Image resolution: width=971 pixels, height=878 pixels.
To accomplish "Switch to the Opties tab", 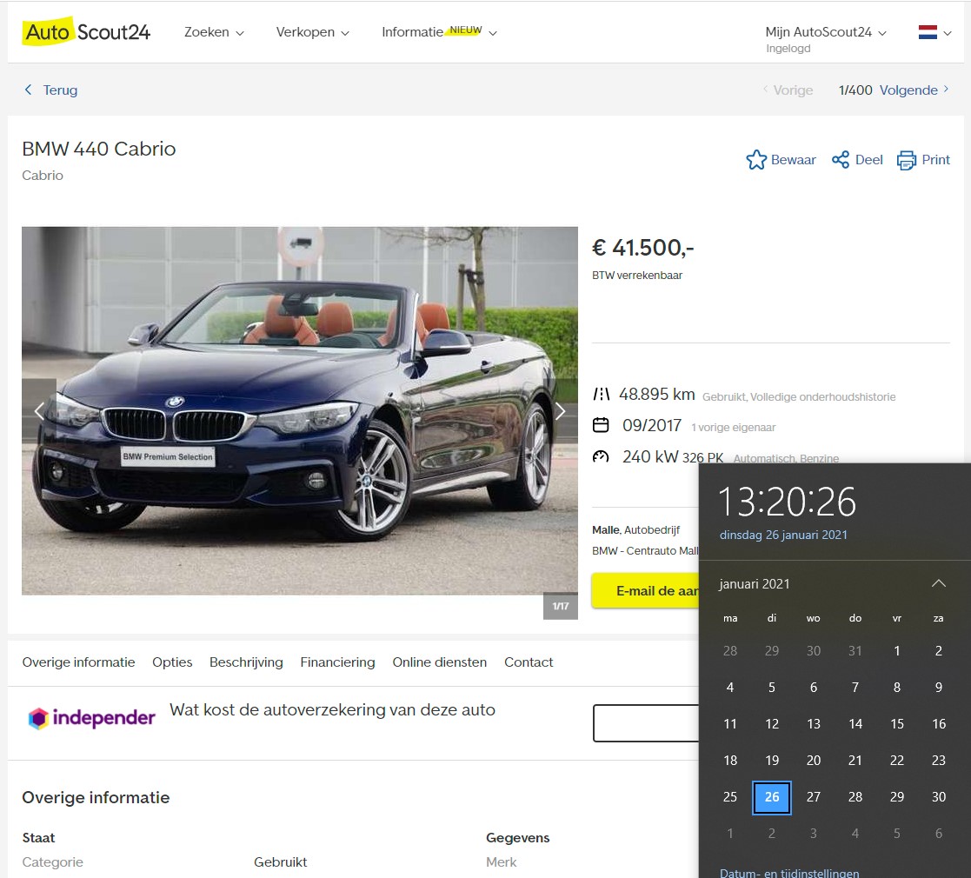I will [172, 662].
